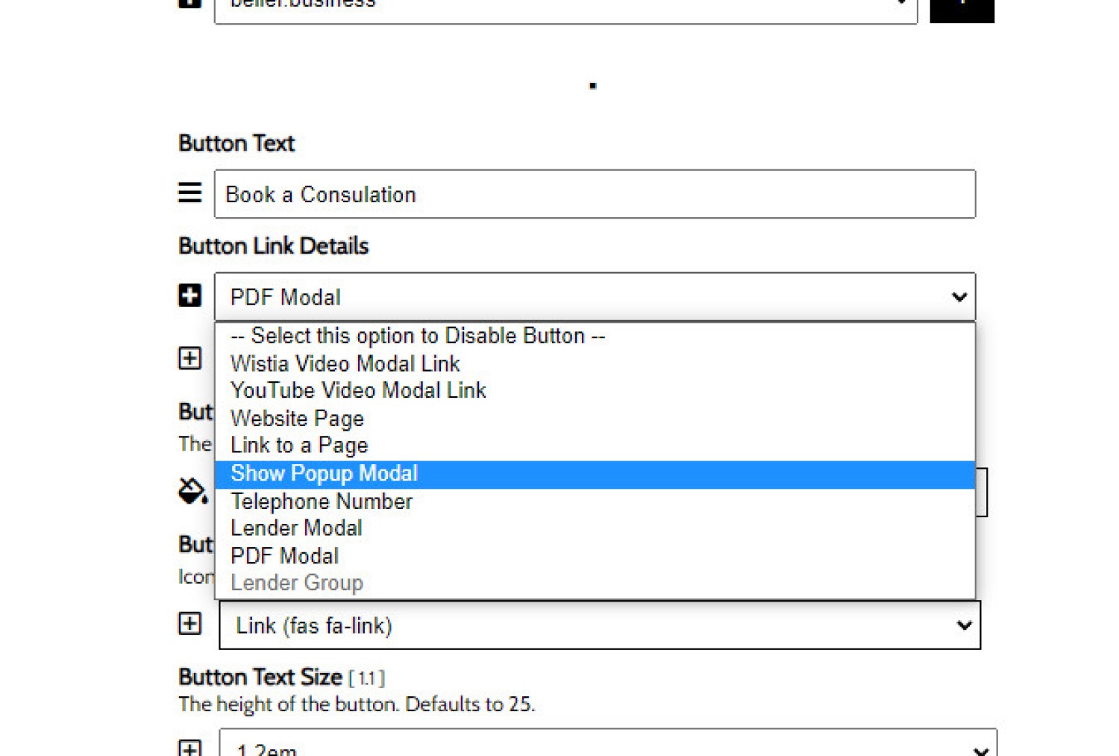Click solid plus icon beside PDF Modal dropdown

pyautogui.click(x=189, y=296)
